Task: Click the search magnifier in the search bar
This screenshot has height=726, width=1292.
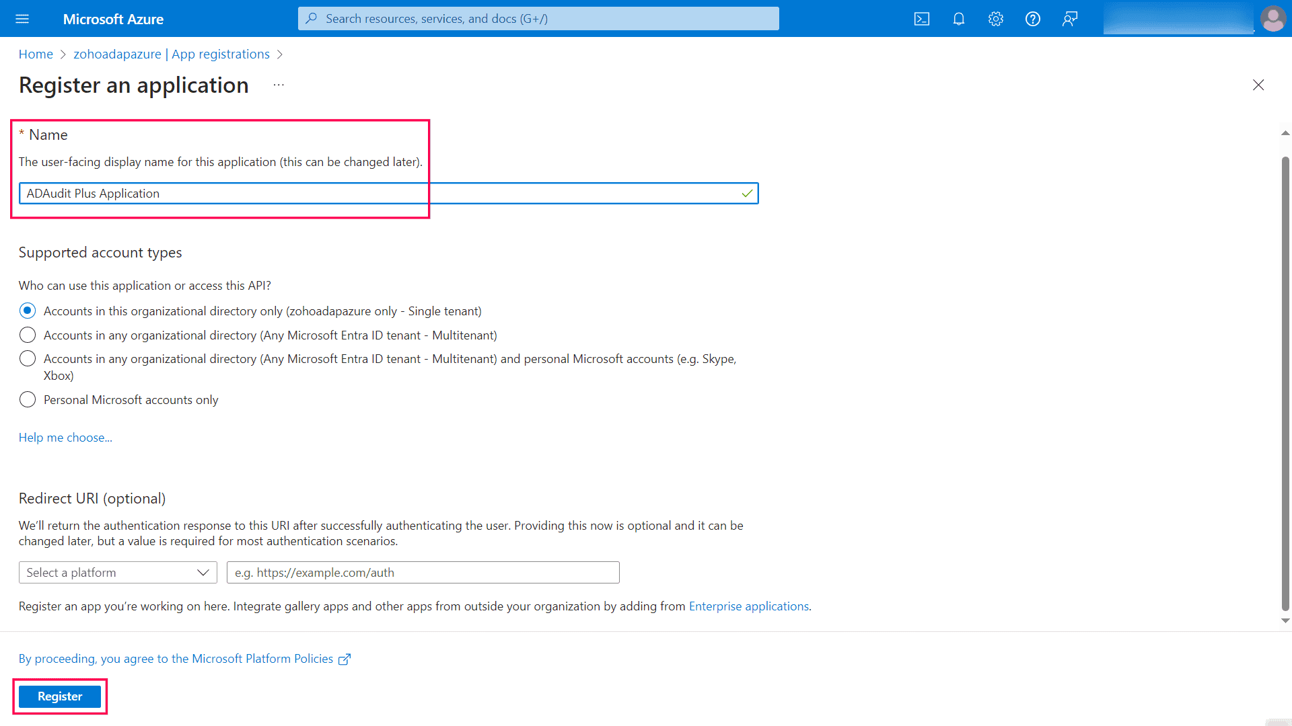Action: pos(311,18)
